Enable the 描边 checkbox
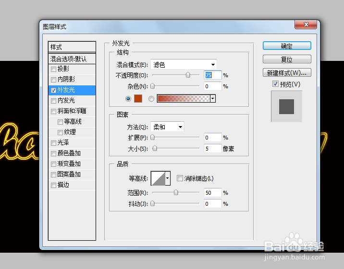This screenshot has width=344, height=269. point(53,185)
